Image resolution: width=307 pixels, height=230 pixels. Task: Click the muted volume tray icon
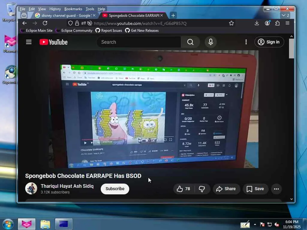click(x=277, y=224)
